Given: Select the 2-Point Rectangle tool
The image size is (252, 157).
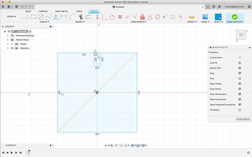Looking at the screenshot, I should point(33,17).
